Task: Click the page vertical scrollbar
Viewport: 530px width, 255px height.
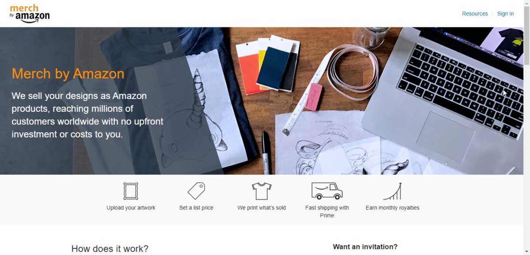Action: (526, 127)
